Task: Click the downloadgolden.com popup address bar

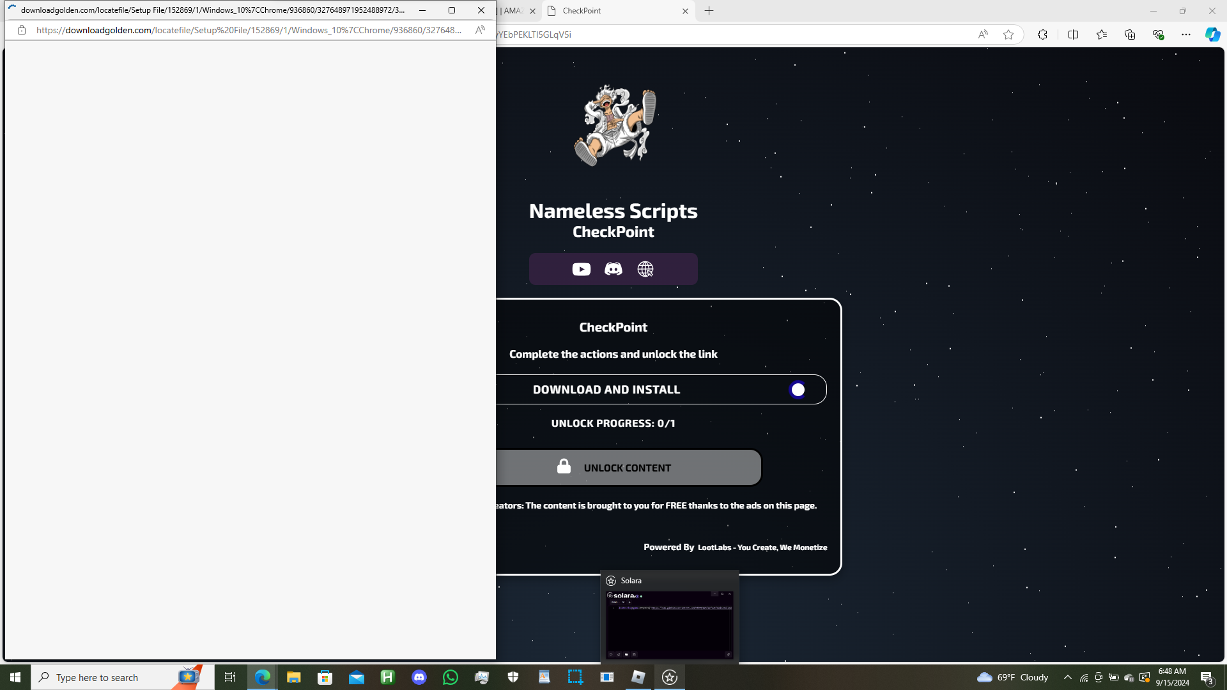Action: [249, 30]
